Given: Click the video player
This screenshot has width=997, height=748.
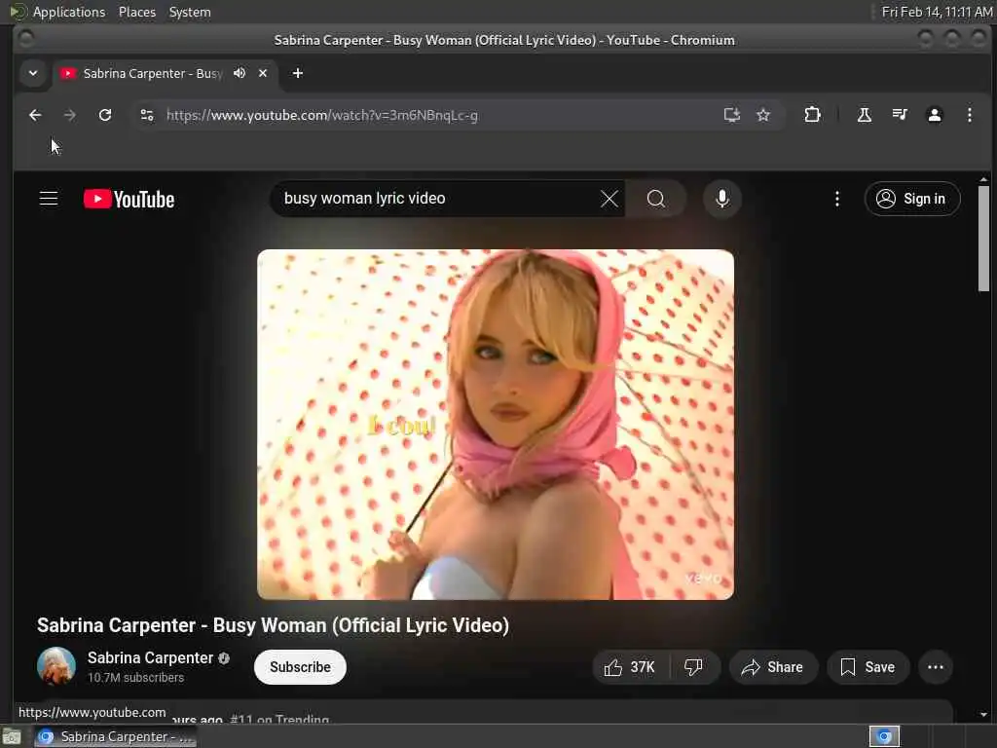Looking at the screenshot, I should click(x=496, y=425).
